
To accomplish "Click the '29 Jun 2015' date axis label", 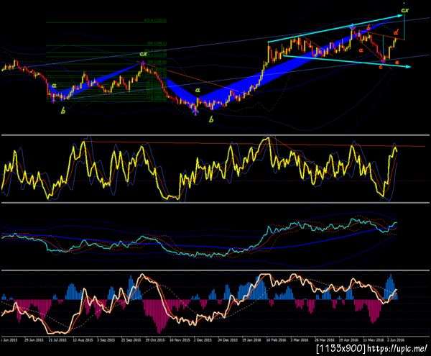I will pyautogui.click(x=34, y=340).
